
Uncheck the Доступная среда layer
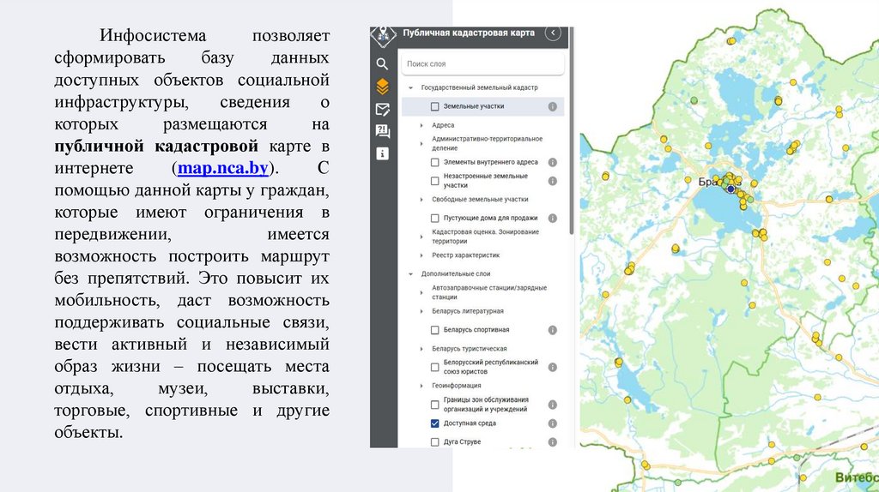435,423
